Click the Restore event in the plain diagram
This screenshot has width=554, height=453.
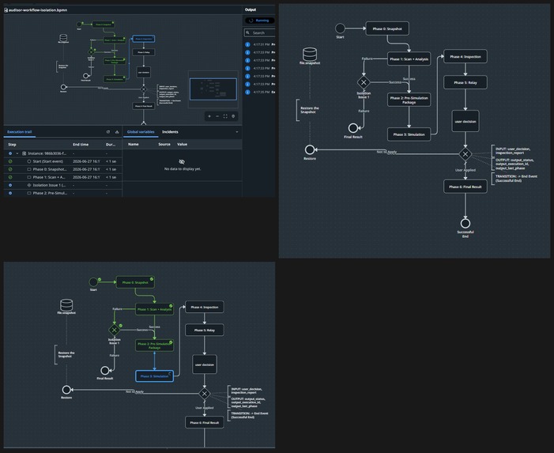pyautogui.click(x=310, y=150)
